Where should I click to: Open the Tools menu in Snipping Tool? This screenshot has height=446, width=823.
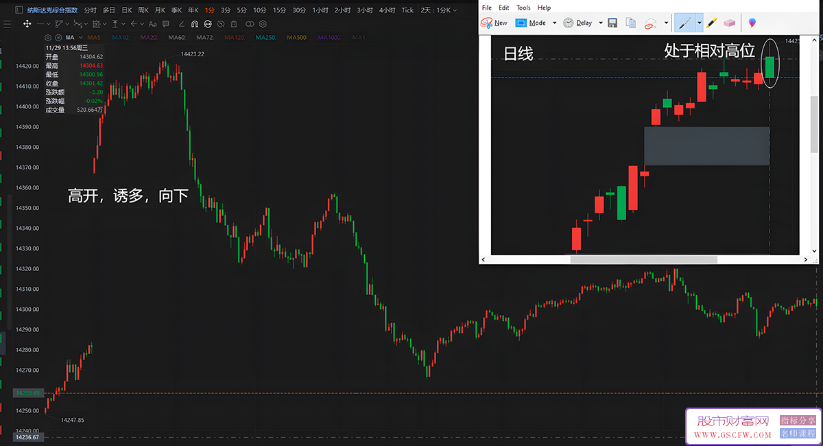point(523,8)
